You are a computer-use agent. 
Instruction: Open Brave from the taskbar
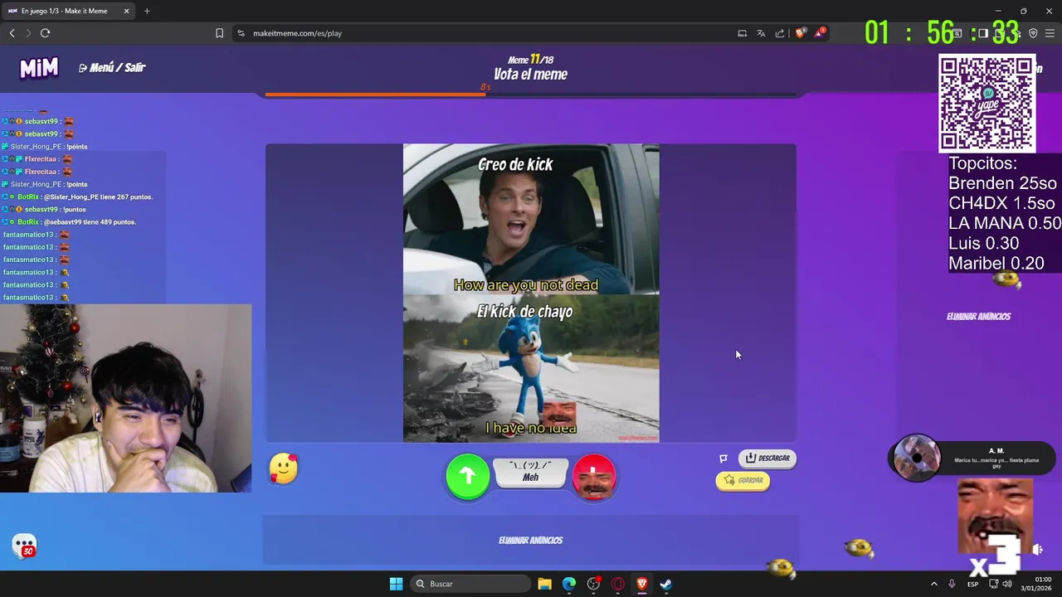641,584
